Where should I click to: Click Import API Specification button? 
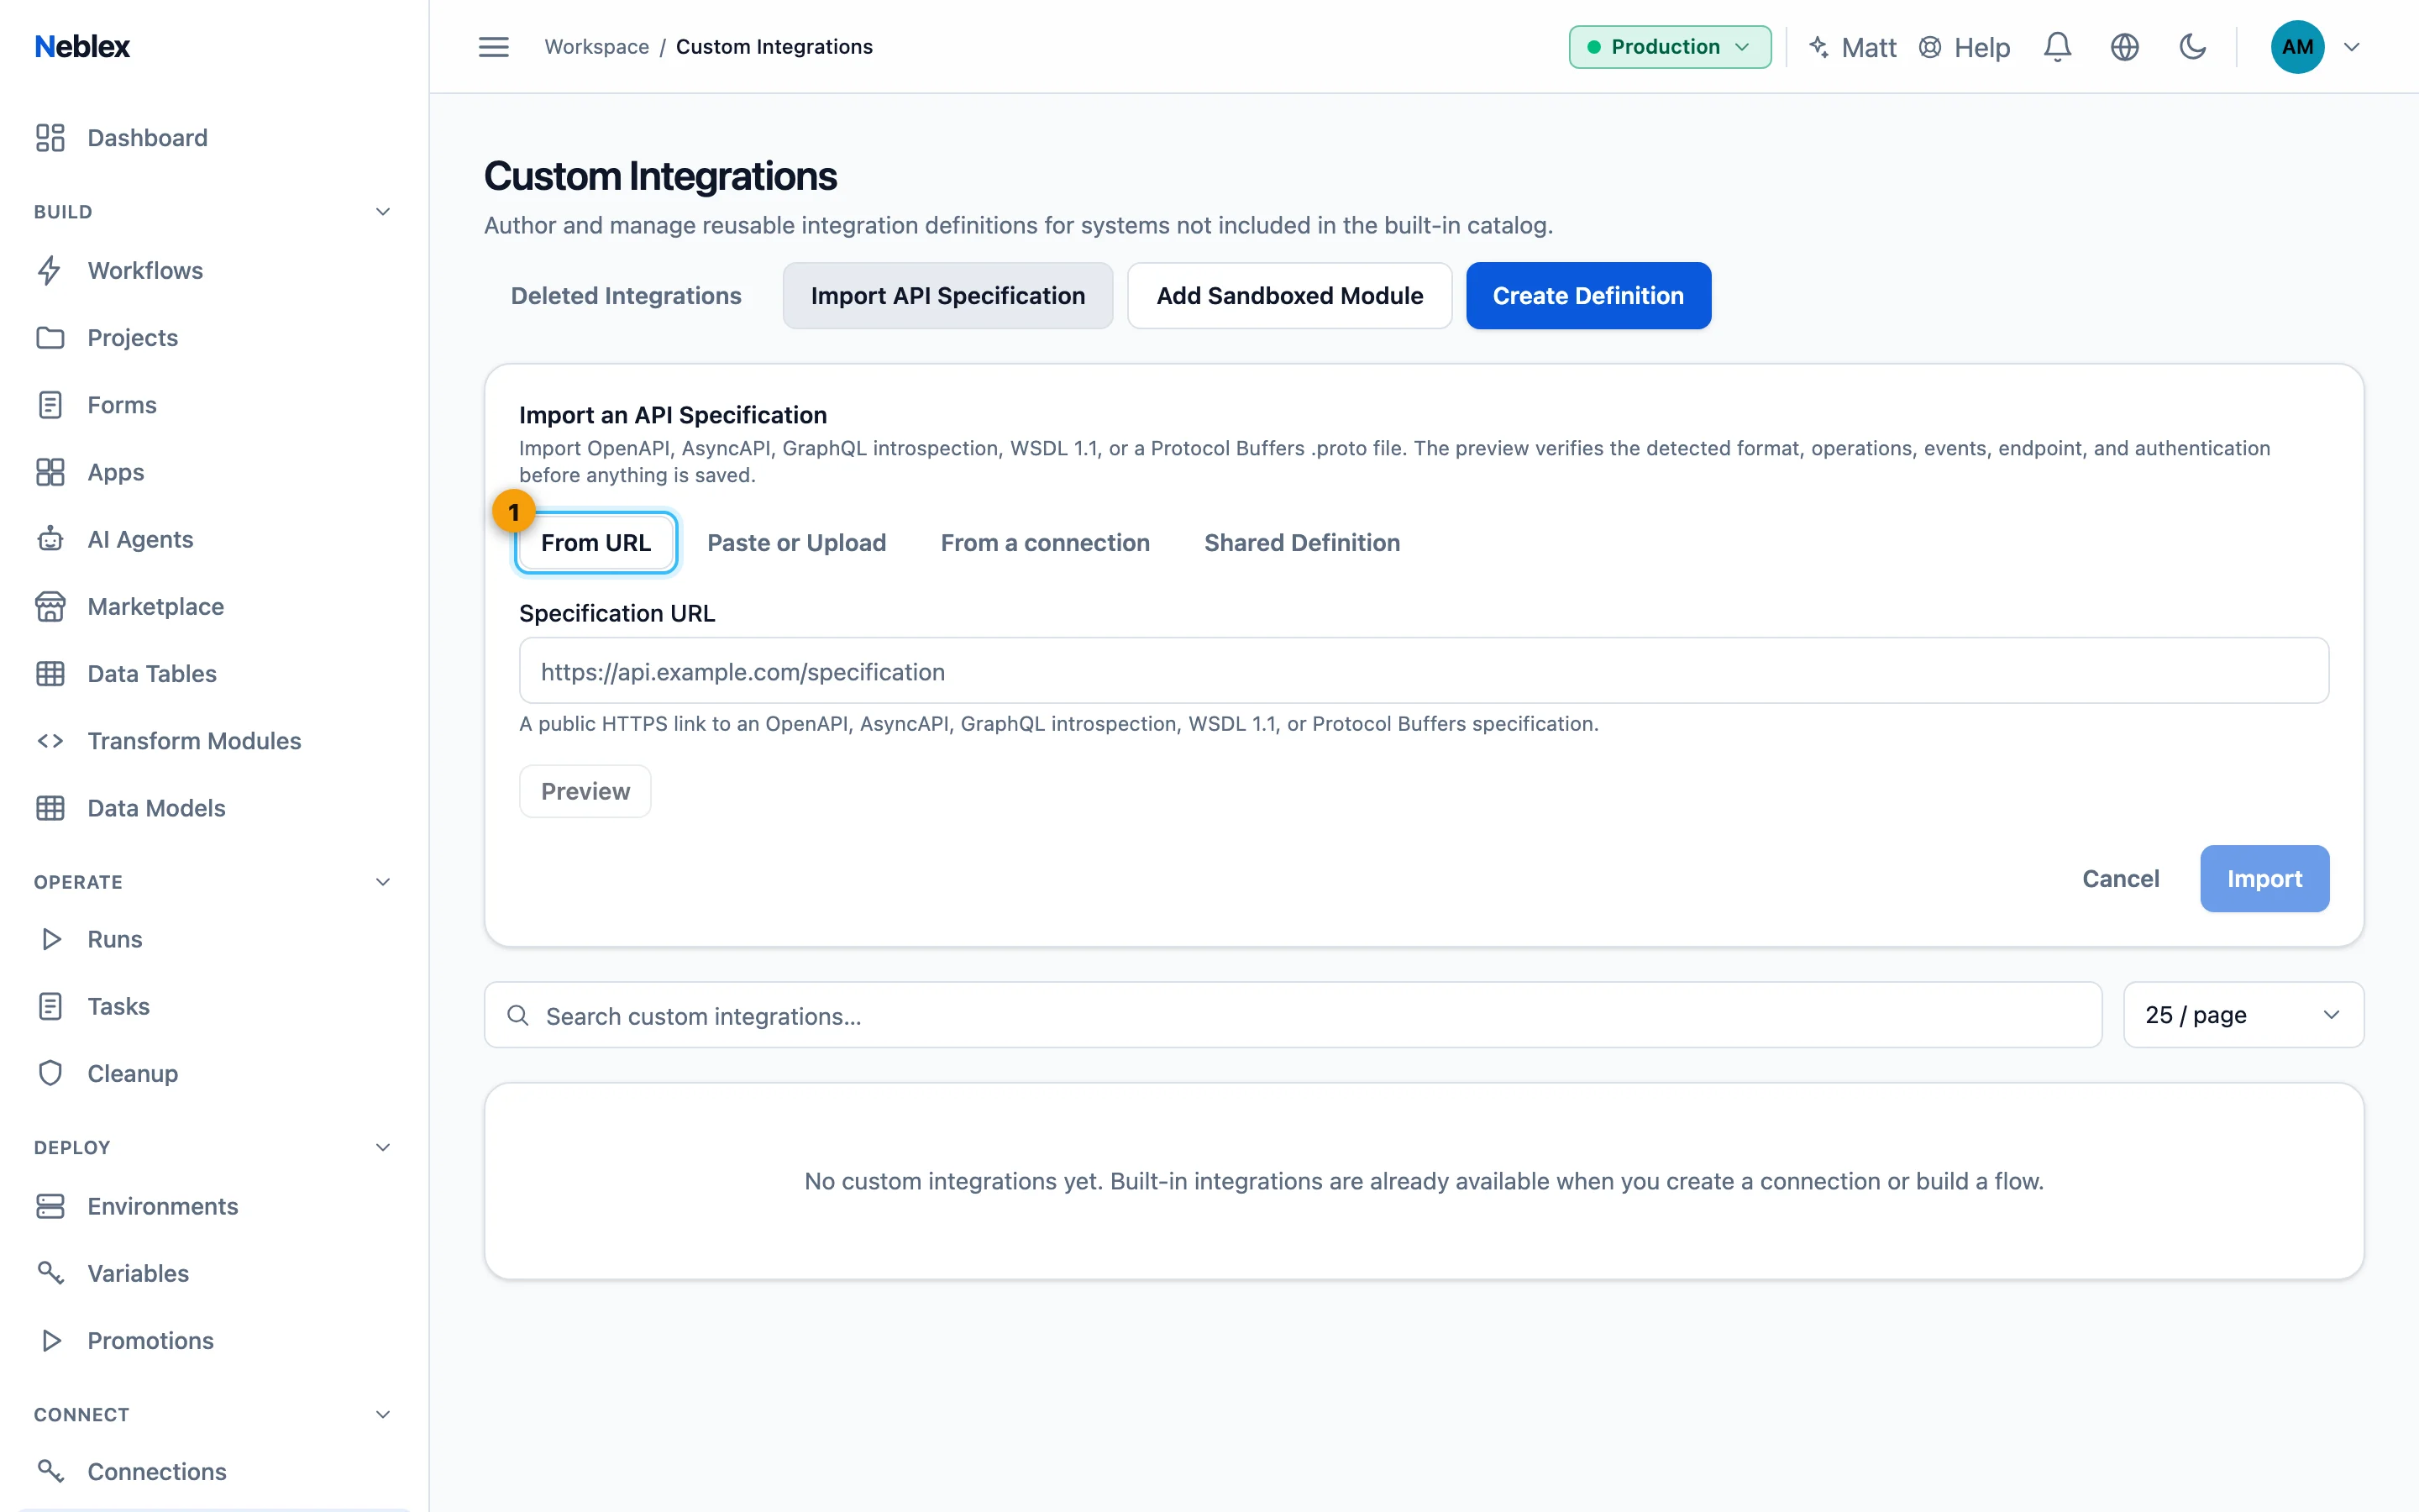click(x=947, y=295)
